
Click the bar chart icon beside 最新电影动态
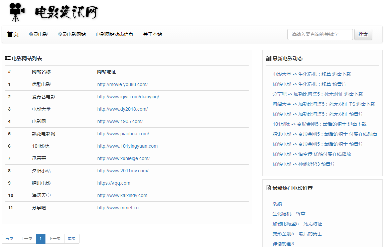tap(268, 58)
